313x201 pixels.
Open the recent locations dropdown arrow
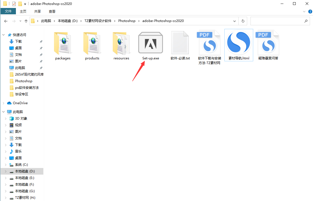click(x=20, y=21)
